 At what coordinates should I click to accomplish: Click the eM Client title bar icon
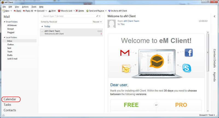pyautogui.click(x=2, y=2)
